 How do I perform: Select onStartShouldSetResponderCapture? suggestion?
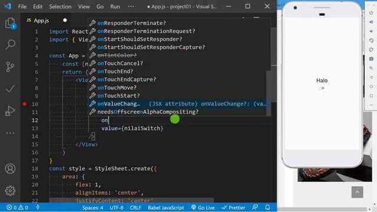177,47
